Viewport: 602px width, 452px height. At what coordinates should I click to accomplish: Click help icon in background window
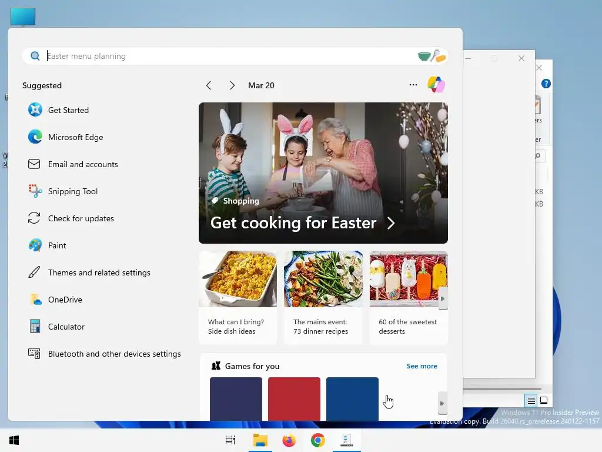coord(546,84)
